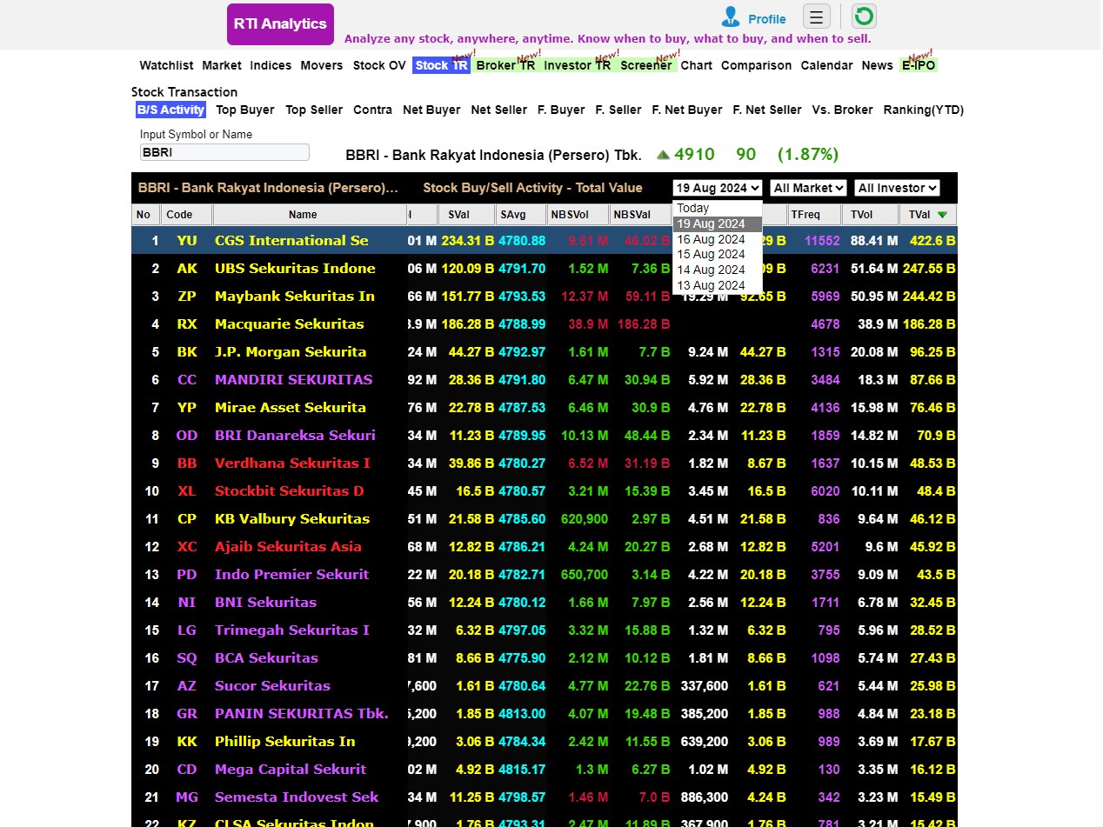The height and width of the screenshot is (827, 1103).
Task: Choose highlighted 19 Aug 2024 option in list
Action: point(718,224)
